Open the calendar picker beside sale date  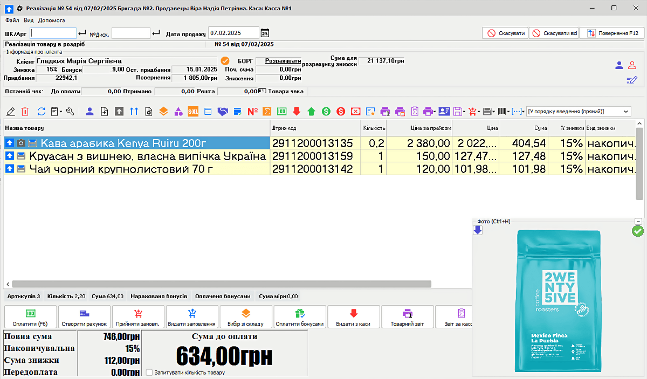(x=265, y=33)
